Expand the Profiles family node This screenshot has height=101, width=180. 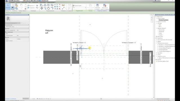[157, 53]
